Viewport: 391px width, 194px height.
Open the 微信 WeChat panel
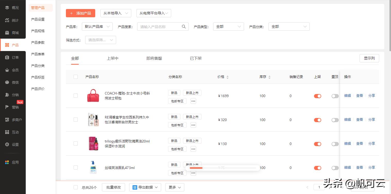tap(12, 82)
